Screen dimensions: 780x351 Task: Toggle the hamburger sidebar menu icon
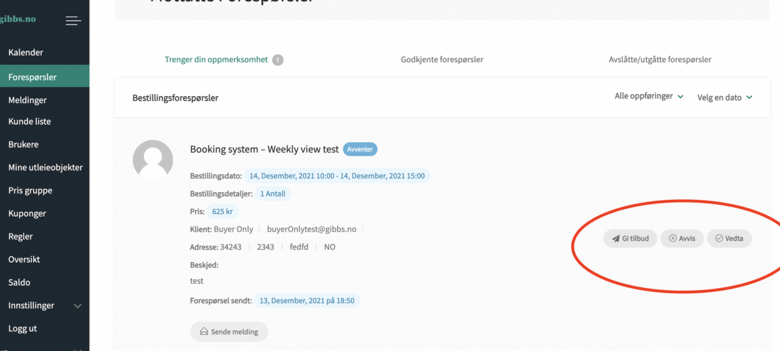(x=73, y=21)
